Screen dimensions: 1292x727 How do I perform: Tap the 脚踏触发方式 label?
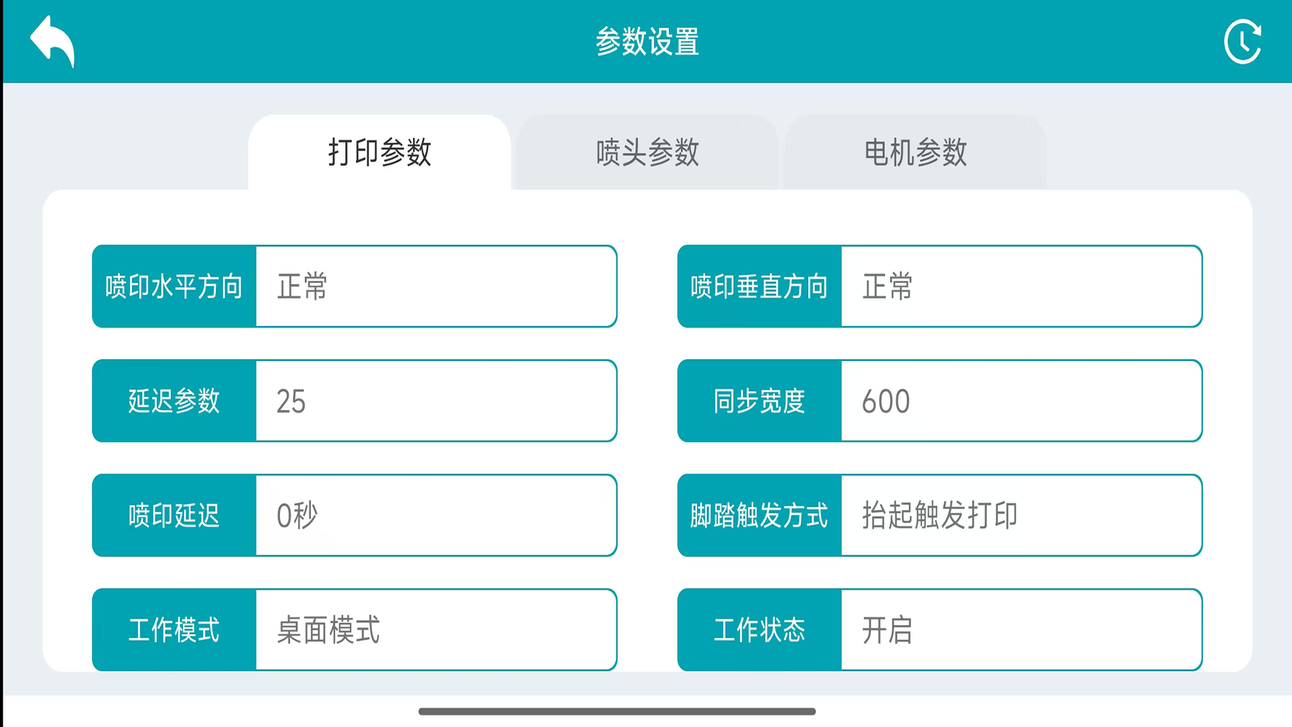[x=760, y=516]
